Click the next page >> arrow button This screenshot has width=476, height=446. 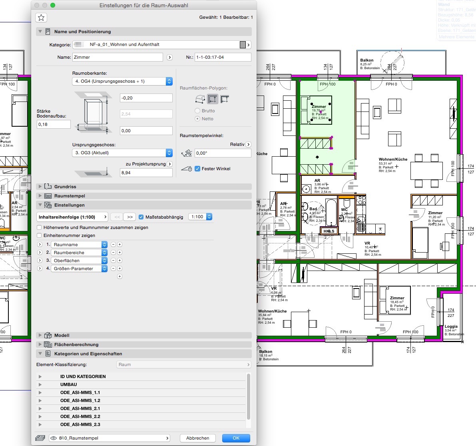point(130,217)
